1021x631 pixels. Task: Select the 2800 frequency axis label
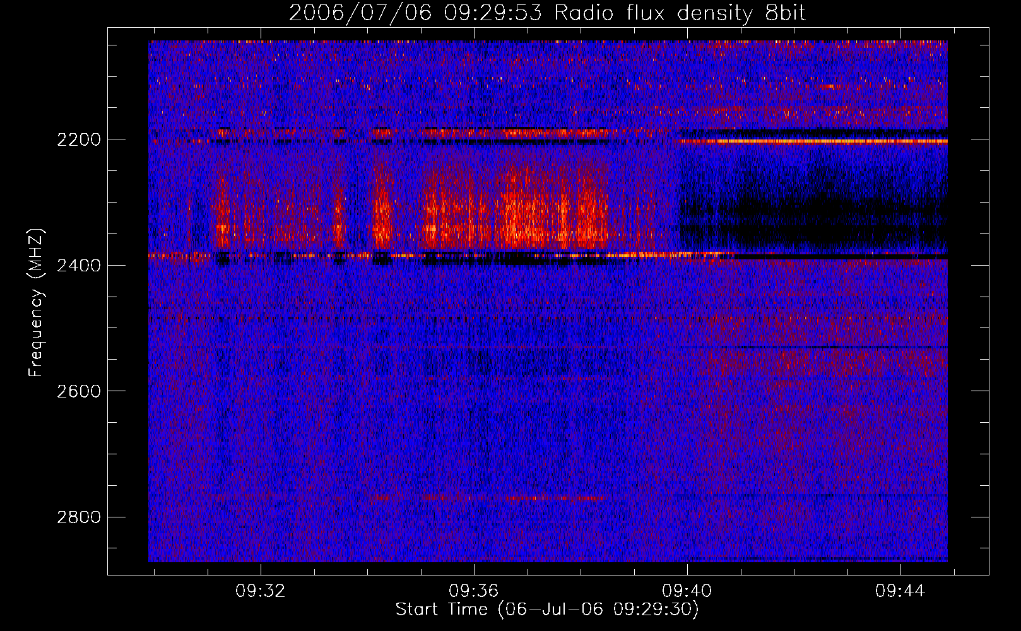(x=79, y=517)
